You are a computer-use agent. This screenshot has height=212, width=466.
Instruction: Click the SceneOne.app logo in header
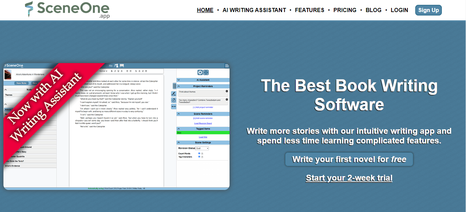[67, 10]
